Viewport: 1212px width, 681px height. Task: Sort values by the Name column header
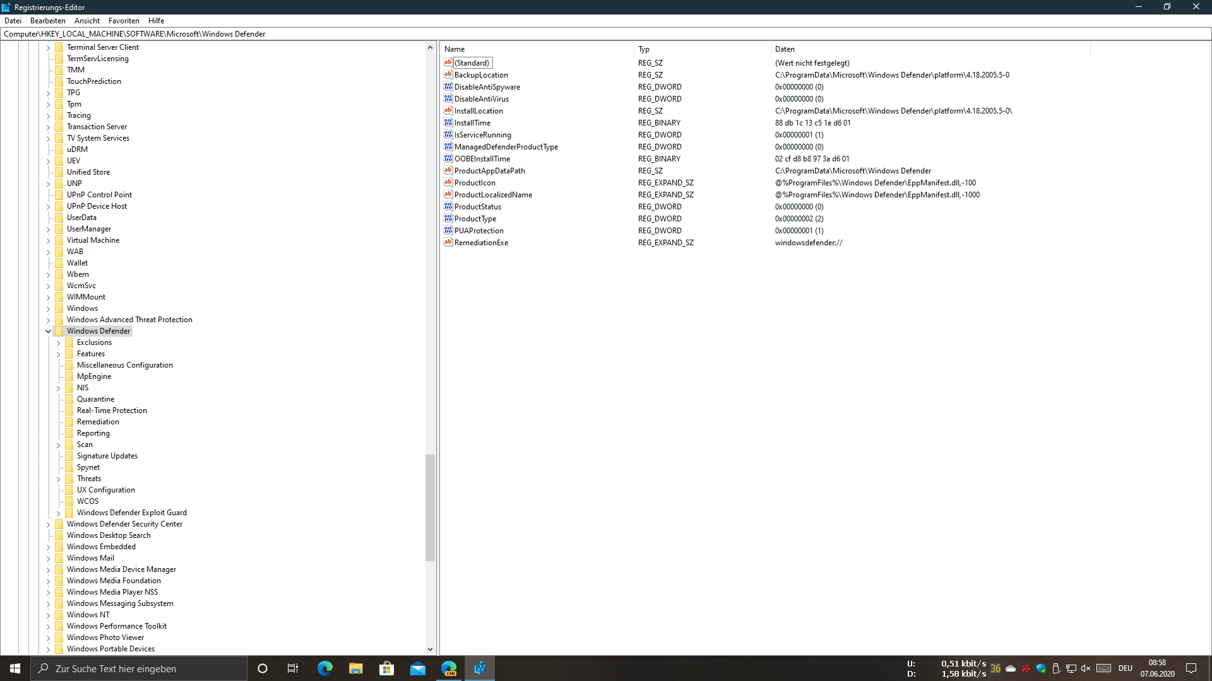coord(537,49)
